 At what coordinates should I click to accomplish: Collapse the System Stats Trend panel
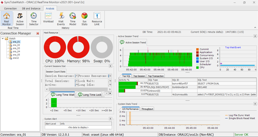coord(255,104)
